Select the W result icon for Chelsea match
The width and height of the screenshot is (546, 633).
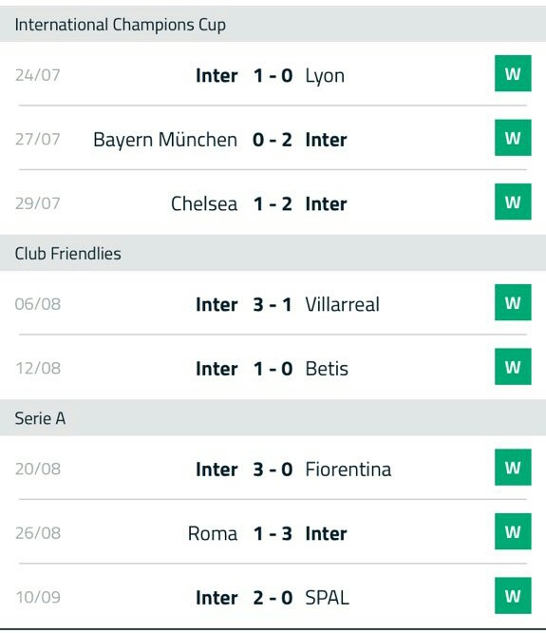click(513, 201)
